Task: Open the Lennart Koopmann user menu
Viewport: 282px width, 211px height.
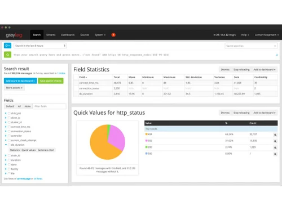Action: click(x=267, y=35)
